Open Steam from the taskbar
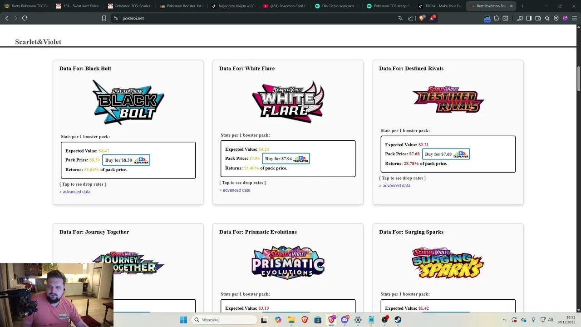The image size is (581, 327). pyautogui.click(x=398, y=320)
